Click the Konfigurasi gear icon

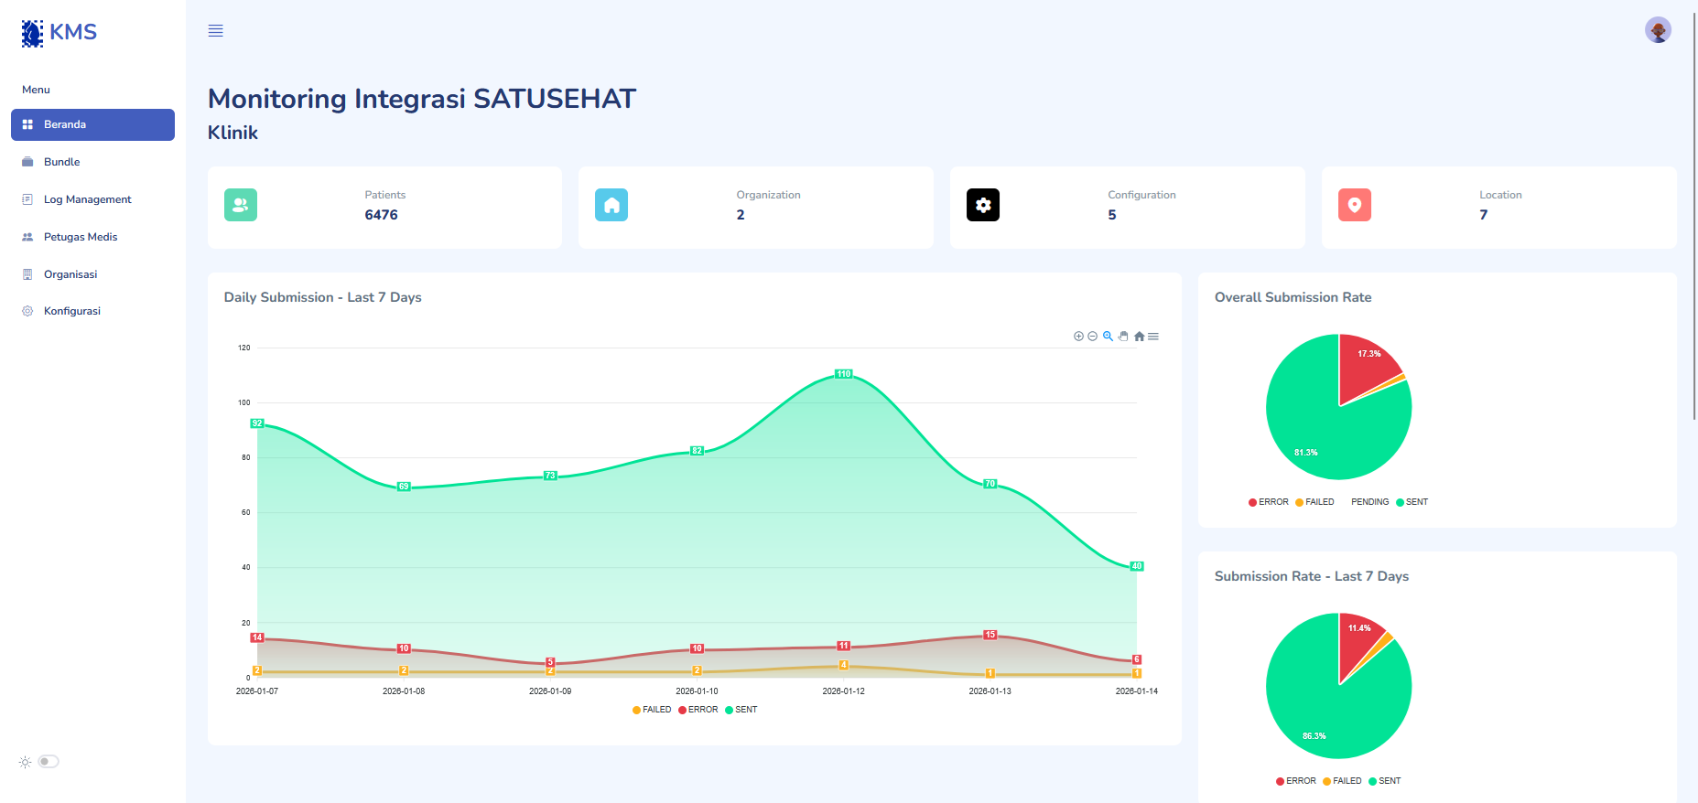tap(27, 311)
